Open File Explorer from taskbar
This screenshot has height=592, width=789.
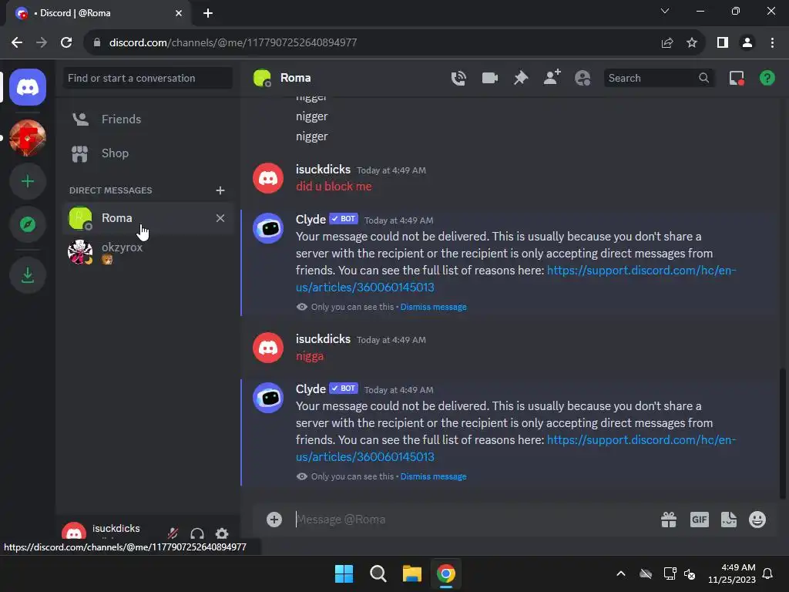[412, 573]
